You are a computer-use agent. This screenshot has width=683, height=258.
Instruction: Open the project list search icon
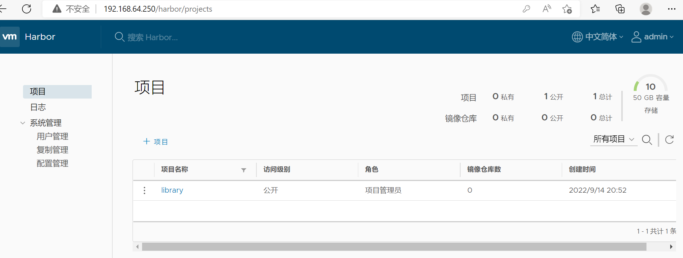pos(647,140)
